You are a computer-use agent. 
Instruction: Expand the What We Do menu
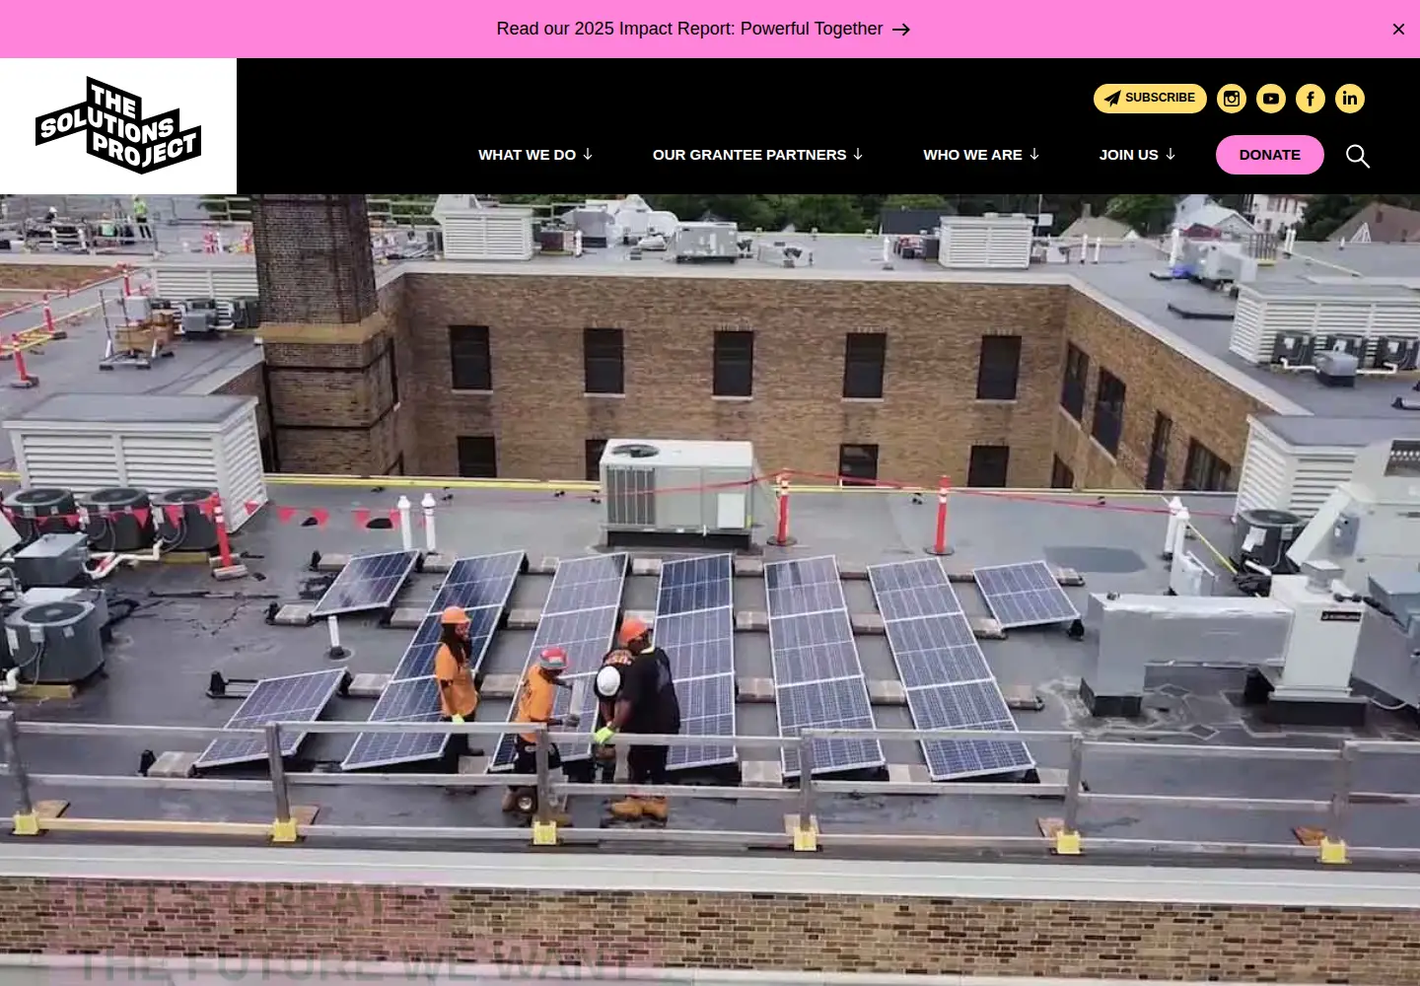tap(535, 155)
